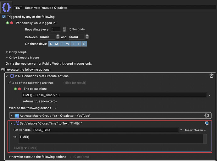Click the '(click for result)' text
217x161 pixels.
point(74,83)
